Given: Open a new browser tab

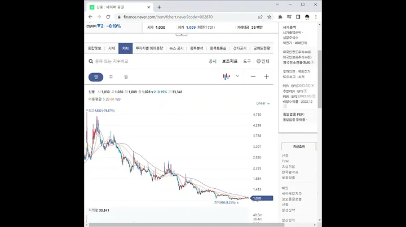Looking at the screenshot, I should [x=159, y=7].
